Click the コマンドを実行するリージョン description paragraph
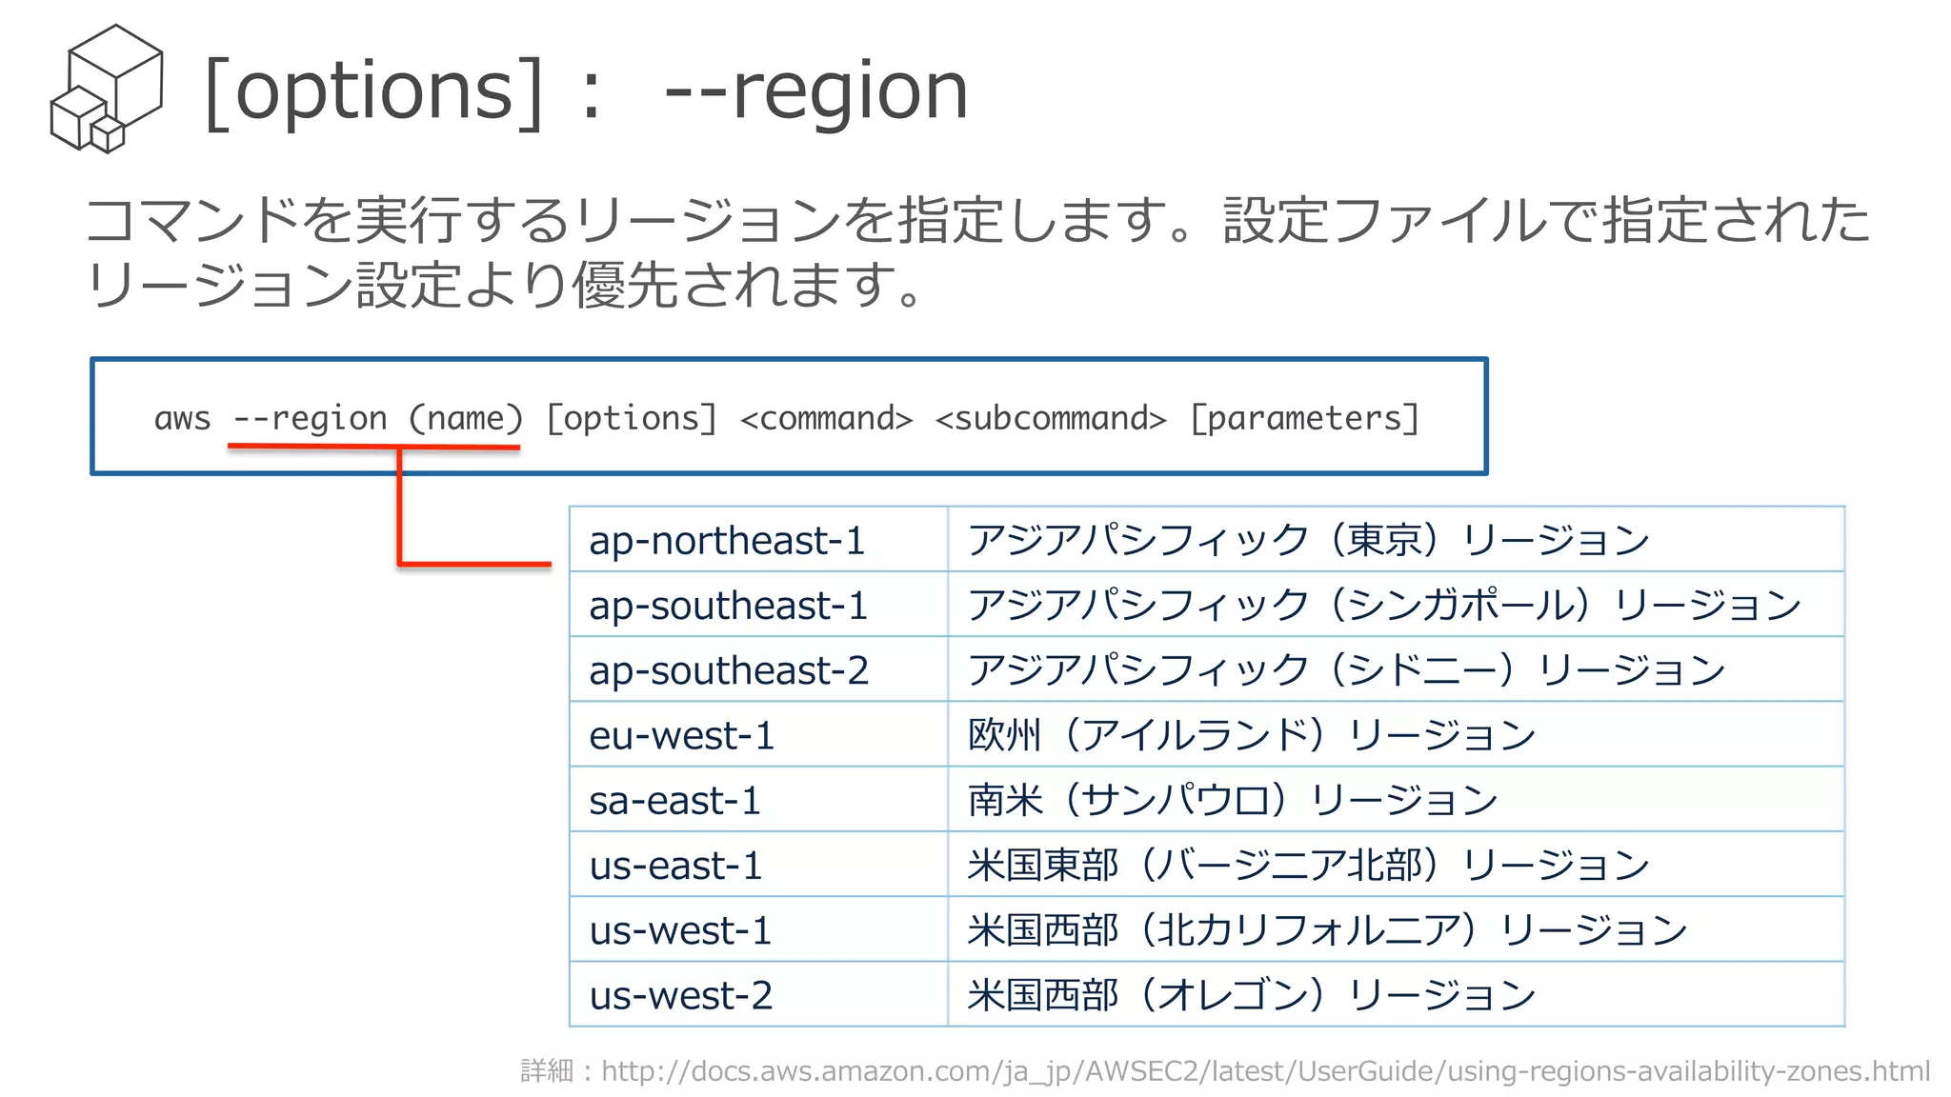1951x1097 pixels. 977,251
